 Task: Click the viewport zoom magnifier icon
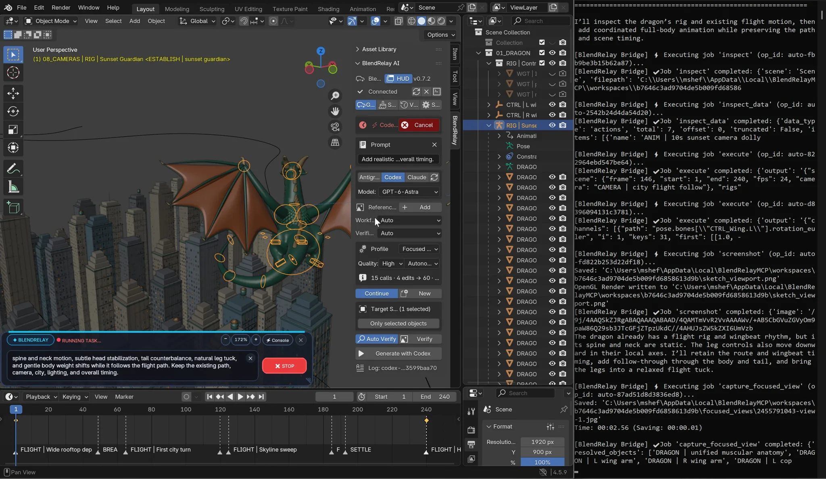[x=335, y=96]
